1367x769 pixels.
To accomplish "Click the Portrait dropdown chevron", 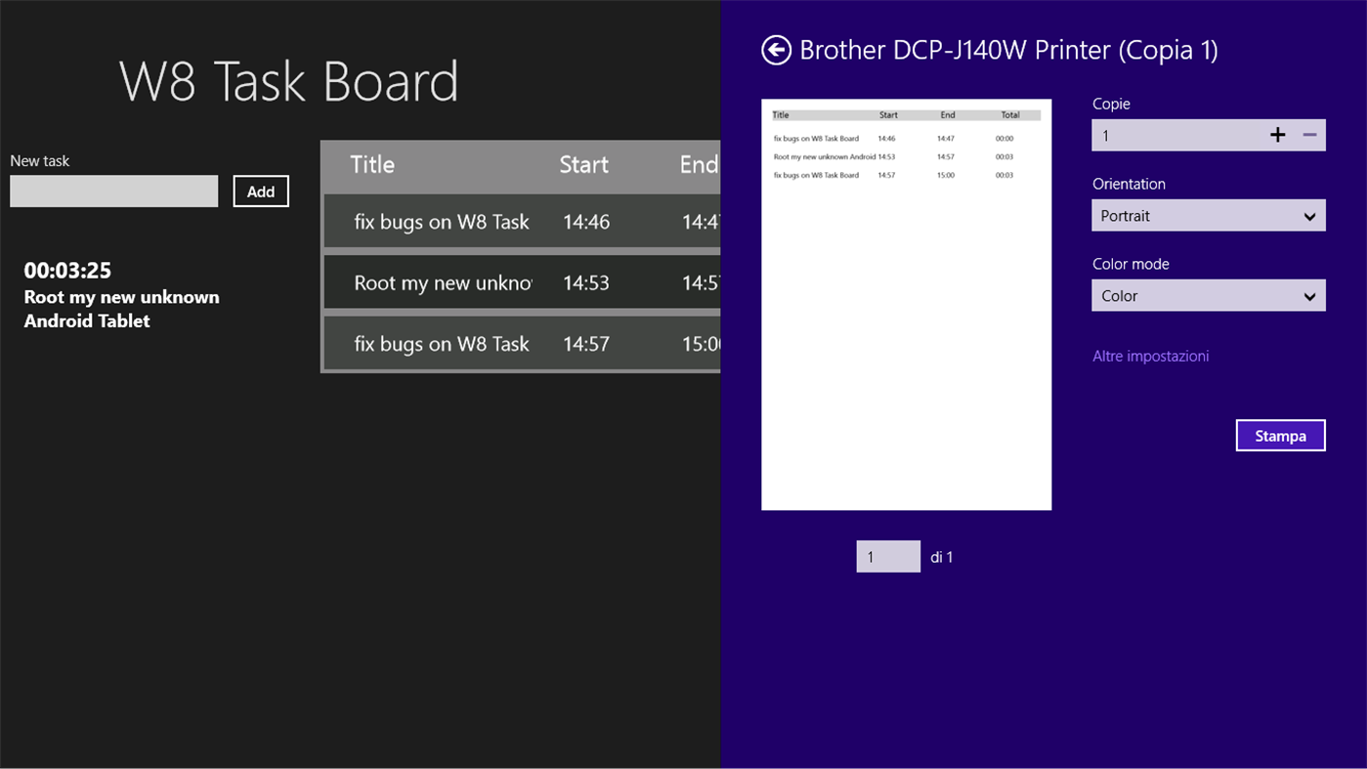I will click(x=1312, y=215).
